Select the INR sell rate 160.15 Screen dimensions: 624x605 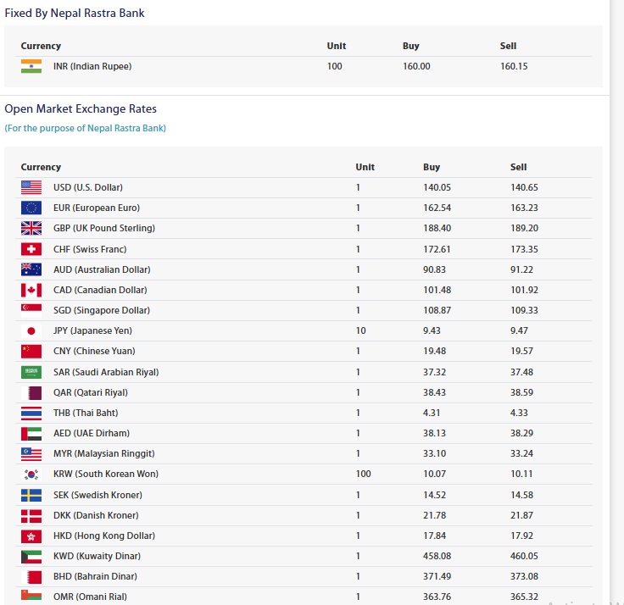514,66
